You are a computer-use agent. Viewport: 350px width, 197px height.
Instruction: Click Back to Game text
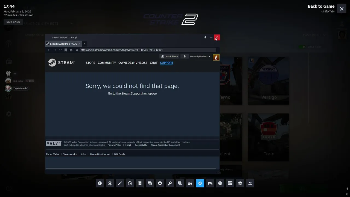pyautogui.click(x=321, y=6)
